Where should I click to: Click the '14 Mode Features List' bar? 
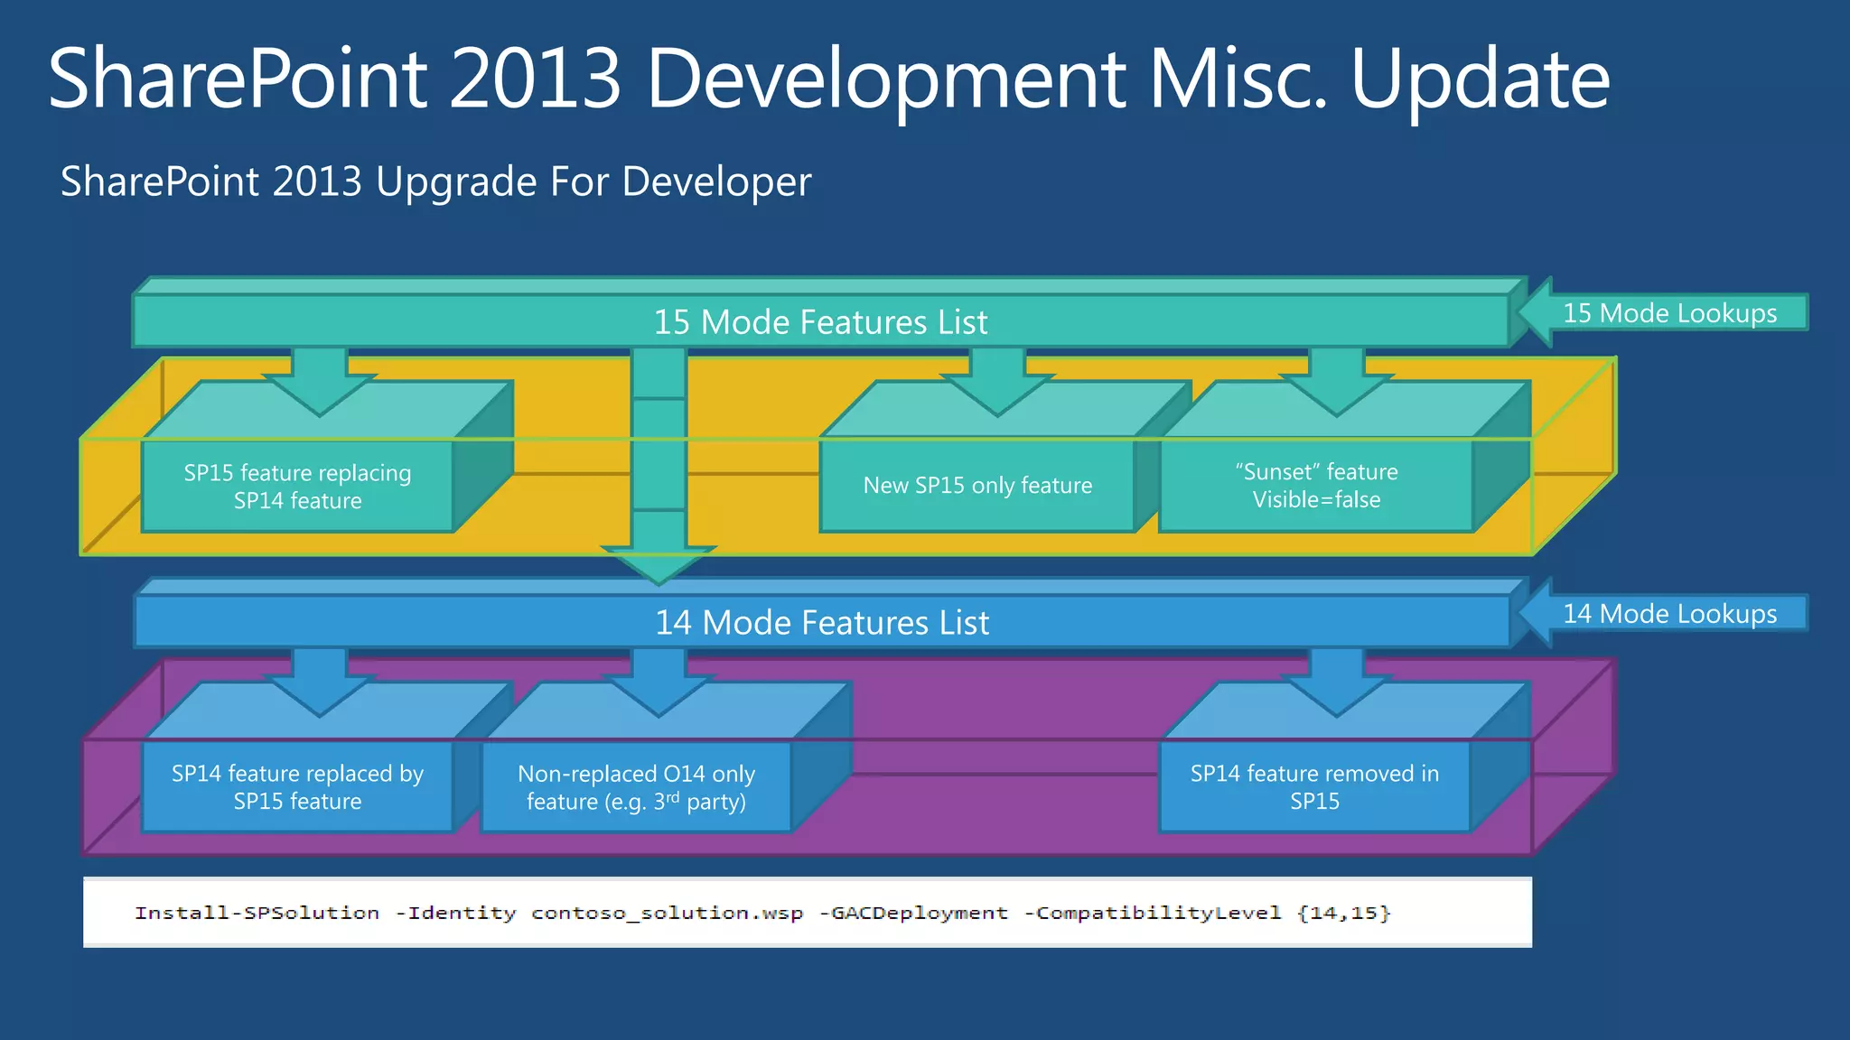pyautogui.click(x=822, y=622)
